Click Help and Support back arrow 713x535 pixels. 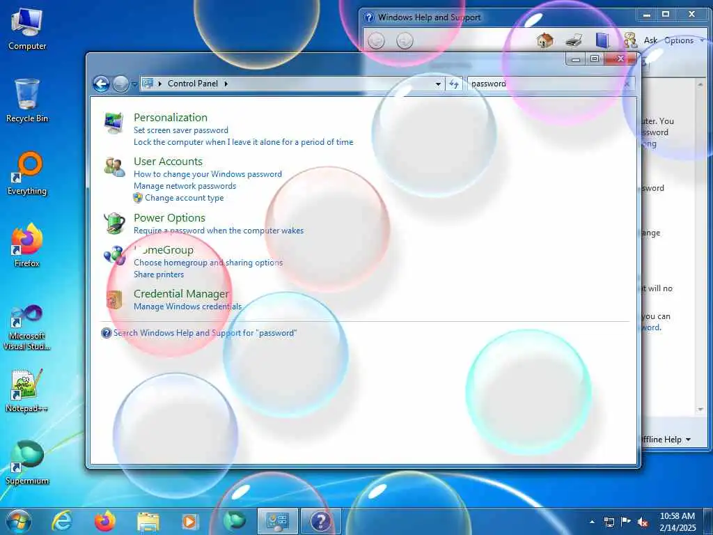click(375, 41)
